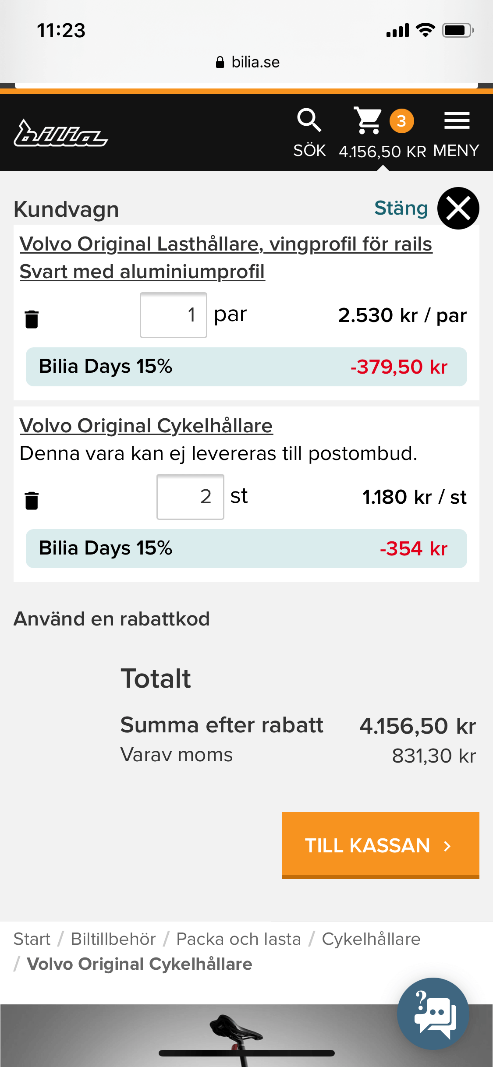Go to Cykelhållare breadcrumb
Viewport: 493px width, 1067px height.
click(371, 939)
